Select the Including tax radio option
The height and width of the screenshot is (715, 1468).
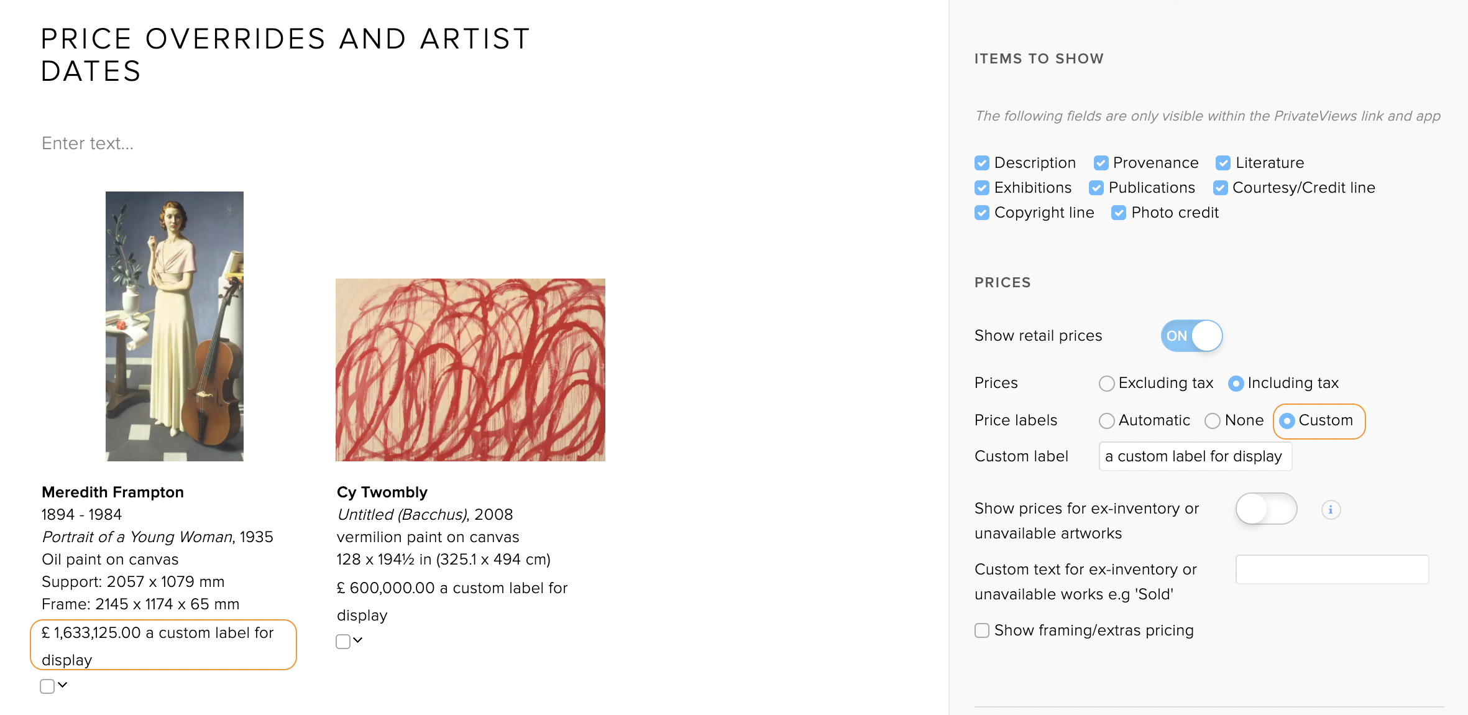coord(1236,384)
